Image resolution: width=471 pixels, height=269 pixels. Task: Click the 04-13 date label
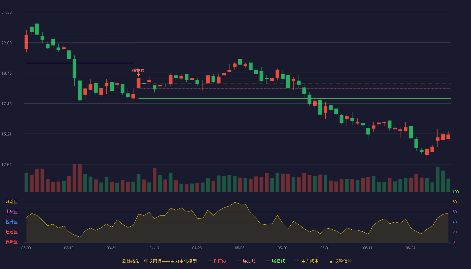pyautogui.click(x=154, y=248)
